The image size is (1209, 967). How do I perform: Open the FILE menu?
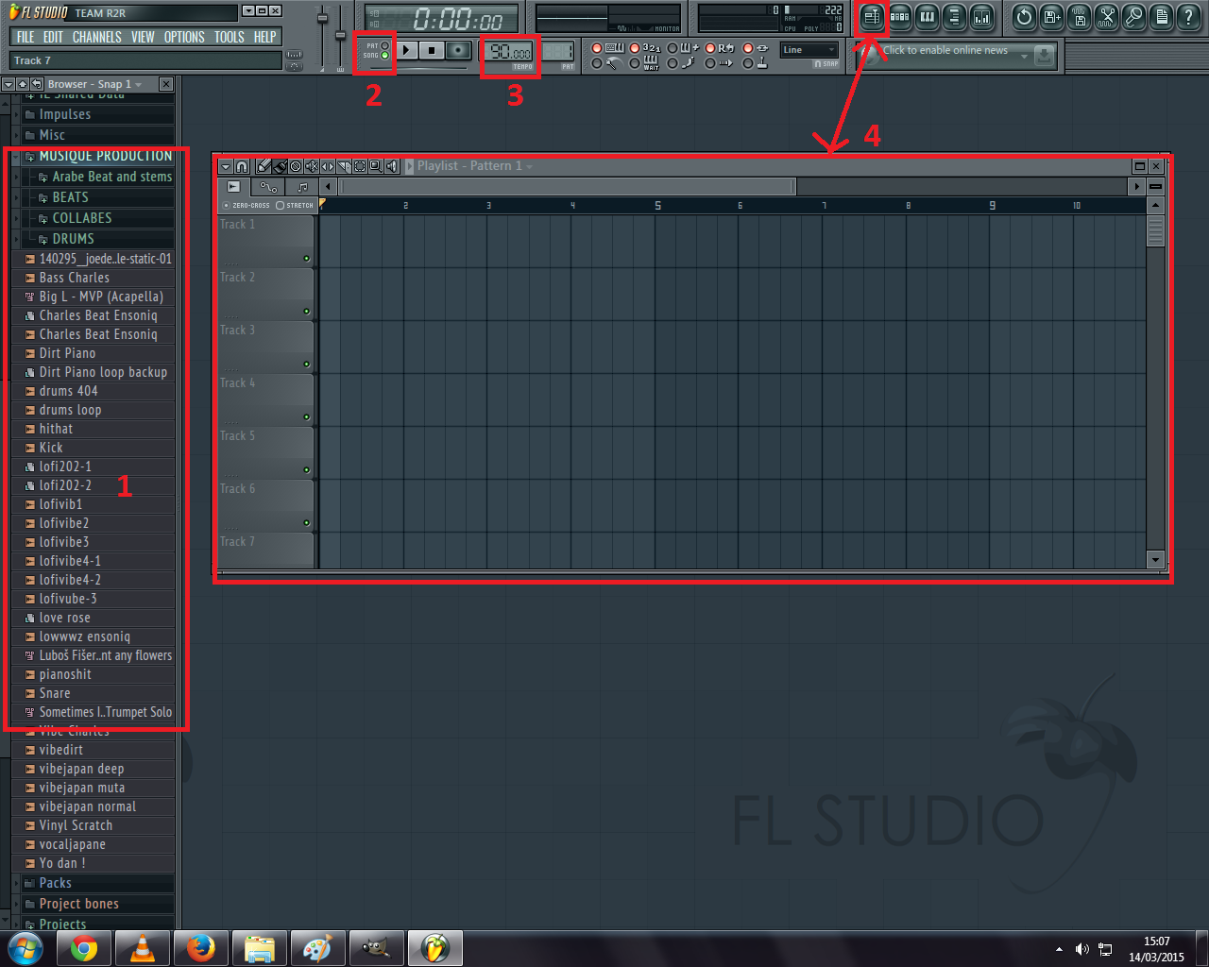[26, 37]
